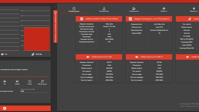Click the CL (tCAS) label in memory card
This screenshot has height=112, width=199.
[187, 36]
